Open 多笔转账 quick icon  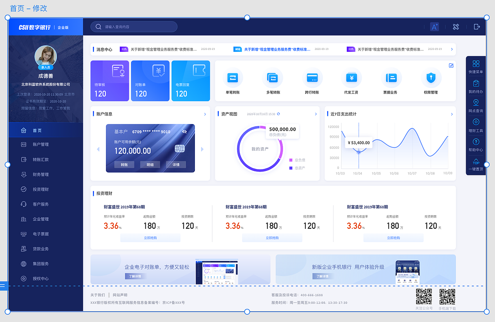(273, 78)
